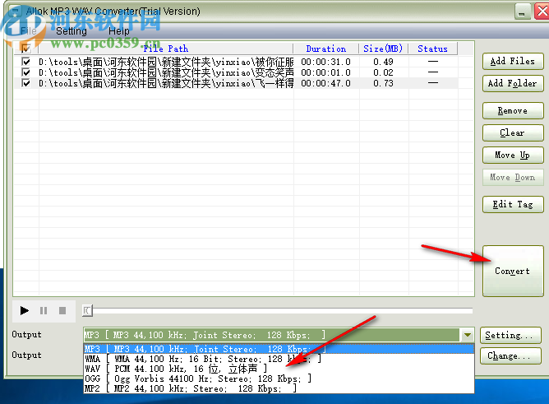Choose OGG Vorbis 44100 Hz option
Image resolution: width=549 pixels, height=404 pixels.
click(279, 378)
